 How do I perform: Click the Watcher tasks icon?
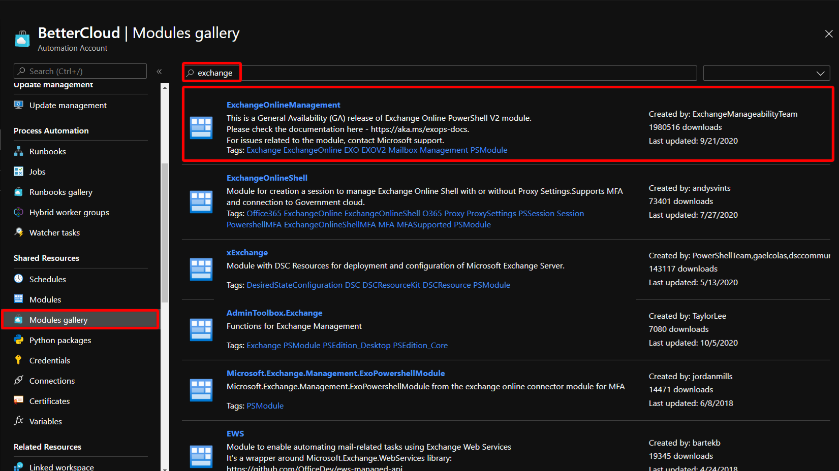[x=19, y=232]
